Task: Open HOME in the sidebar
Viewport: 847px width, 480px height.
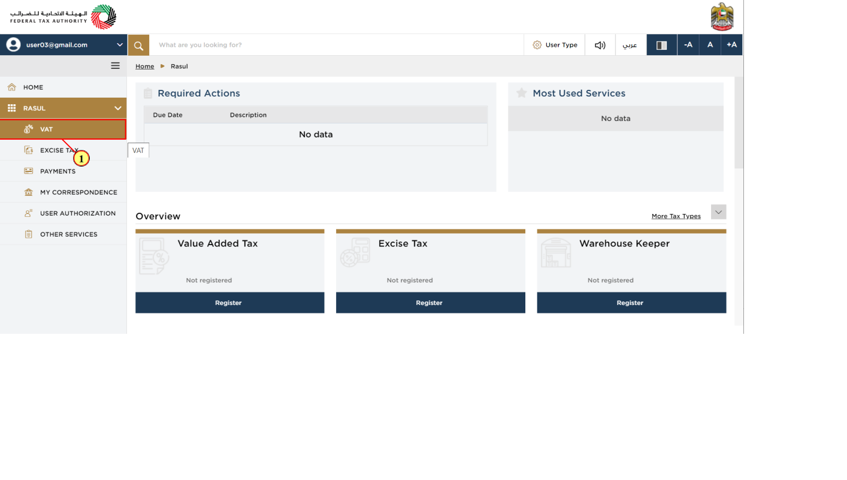Action: click(63, 87)
